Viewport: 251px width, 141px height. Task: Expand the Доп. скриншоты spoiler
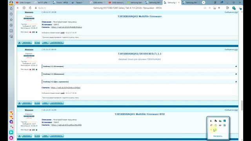coord(140,82)
